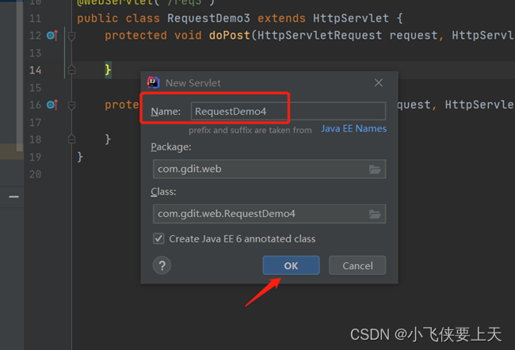Browse classes with Class field folder icon
This screenshot has width=515, height=350.
pyautogui.click(x=375, y=215)
